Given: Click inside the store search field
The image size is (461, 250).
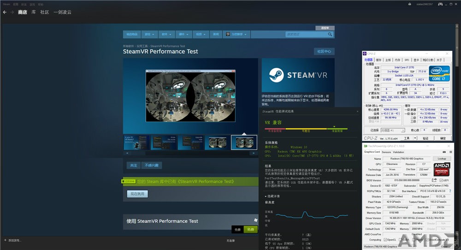Looking at the screenshot, I should click(306, 35).
